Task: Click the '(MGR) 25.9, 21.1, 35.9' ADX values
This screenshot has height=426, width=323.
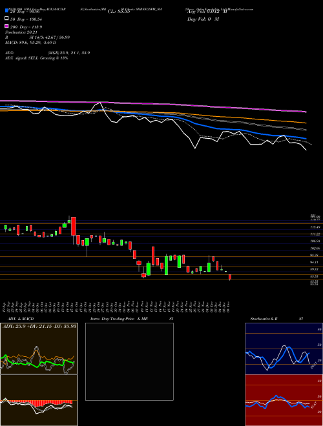Action: [68, 53]
